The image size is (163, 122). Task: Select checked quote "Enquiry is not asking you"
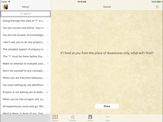26,92
